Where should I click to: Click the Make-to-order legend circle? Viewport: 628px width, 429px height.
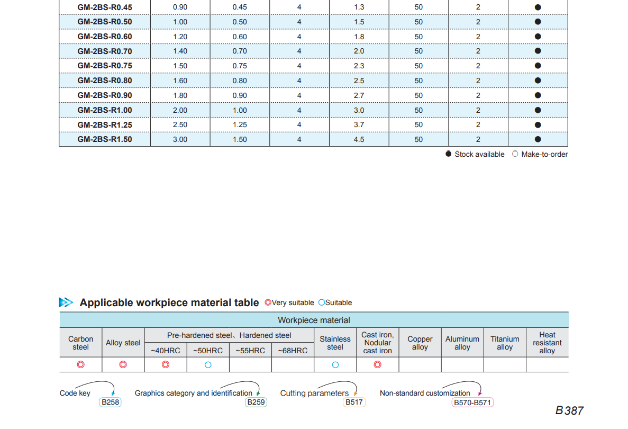click(515, 154)
